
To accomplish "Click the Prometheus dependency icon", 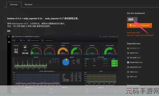I will pyautogui.click(x=128, y=62).
